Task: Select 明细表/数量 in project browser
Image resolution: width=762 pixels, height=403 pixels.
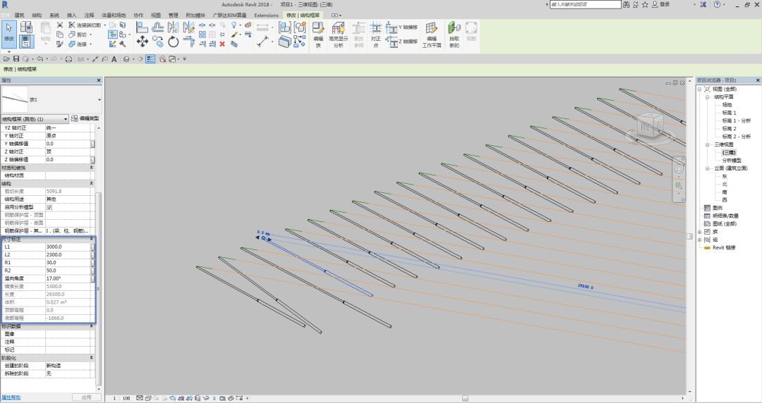Action: point(725,216)
